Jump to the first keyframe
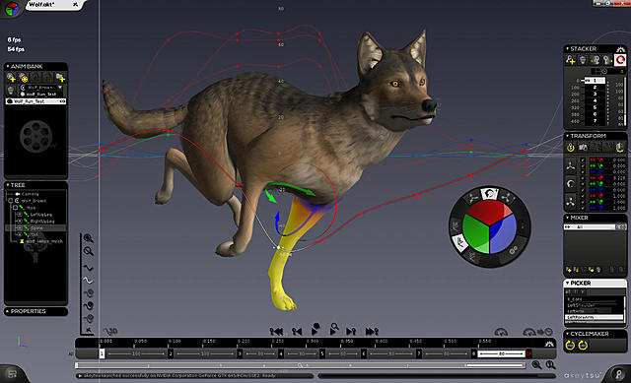This screenshot has height=383, width=631. tap(276, 332)
